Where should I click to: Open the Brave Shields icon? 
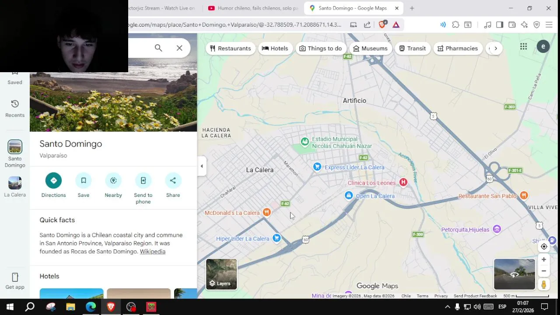(x=382, y=25)
